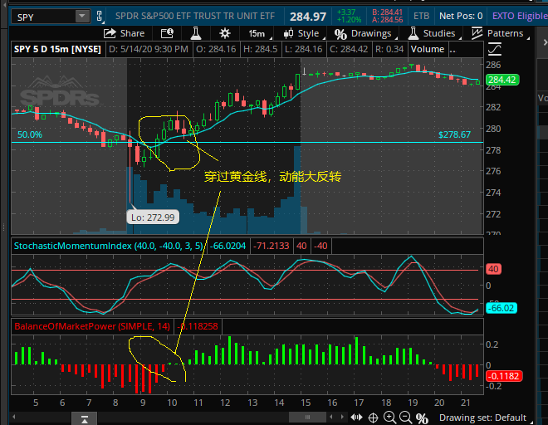Click the Share button label

click(132, 33)
